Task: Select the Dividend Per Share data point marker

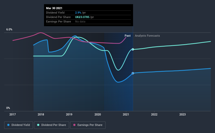Action: point(133,49)
